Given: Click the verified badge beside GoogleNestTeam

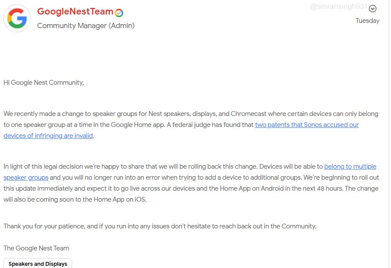Looking at the screenshot, I should [119, 13].
